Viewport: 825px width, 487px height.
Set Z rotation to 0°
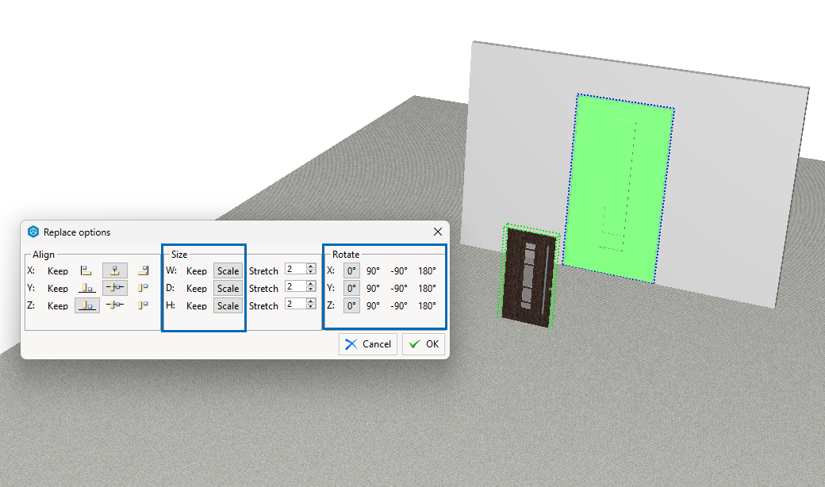351,305
